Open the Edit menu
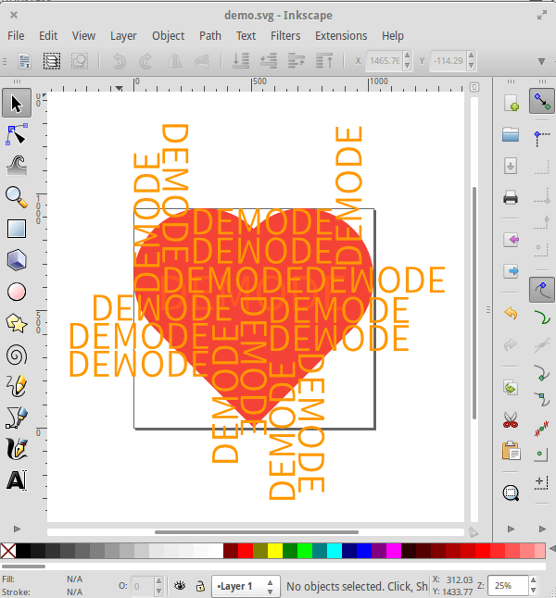The height and width of the screenshot is (598, 556). click(48, 36)
